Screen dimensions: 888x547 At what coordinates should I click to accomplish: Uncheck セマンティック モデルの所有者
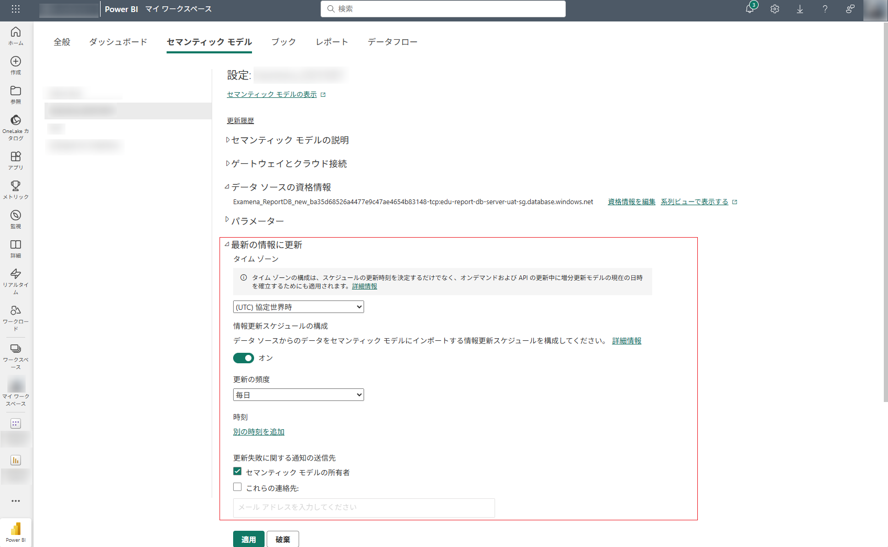(237, 471)
